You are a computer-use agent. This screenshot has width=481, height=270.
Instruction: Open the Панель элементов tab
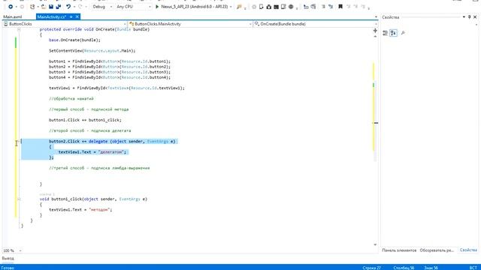tap(399, 250)
